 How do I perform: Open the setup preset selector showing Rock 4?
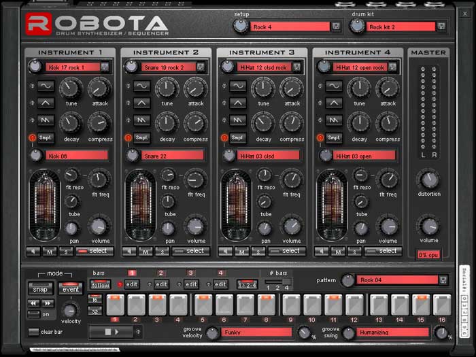[x=290, y=27]
